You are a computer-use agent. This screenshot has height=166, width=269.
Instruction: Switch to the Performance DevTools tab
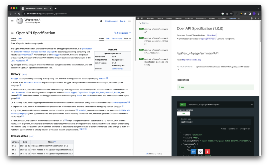[201, 18]
